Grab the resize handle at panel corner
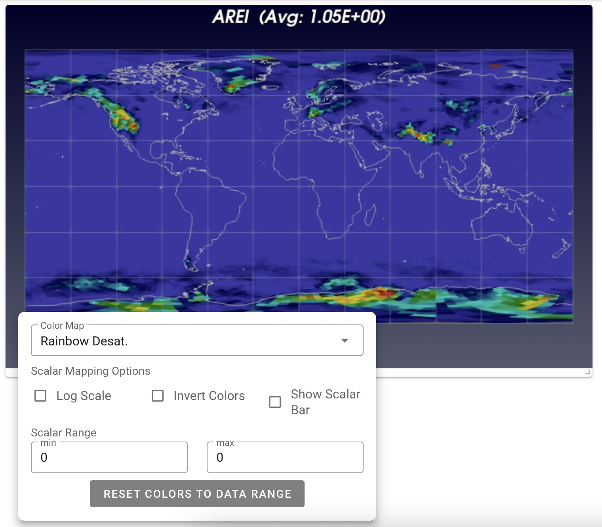This screenshot has width=602, height=527. 588,372
